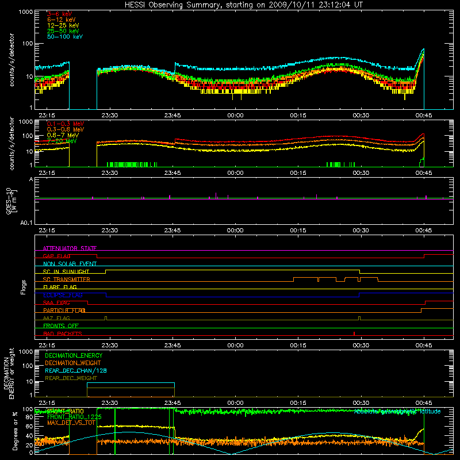This screenshot has height=460, width=460.
Task: Click the 00:30 tick under the keV plot
Action: [361, 116]
